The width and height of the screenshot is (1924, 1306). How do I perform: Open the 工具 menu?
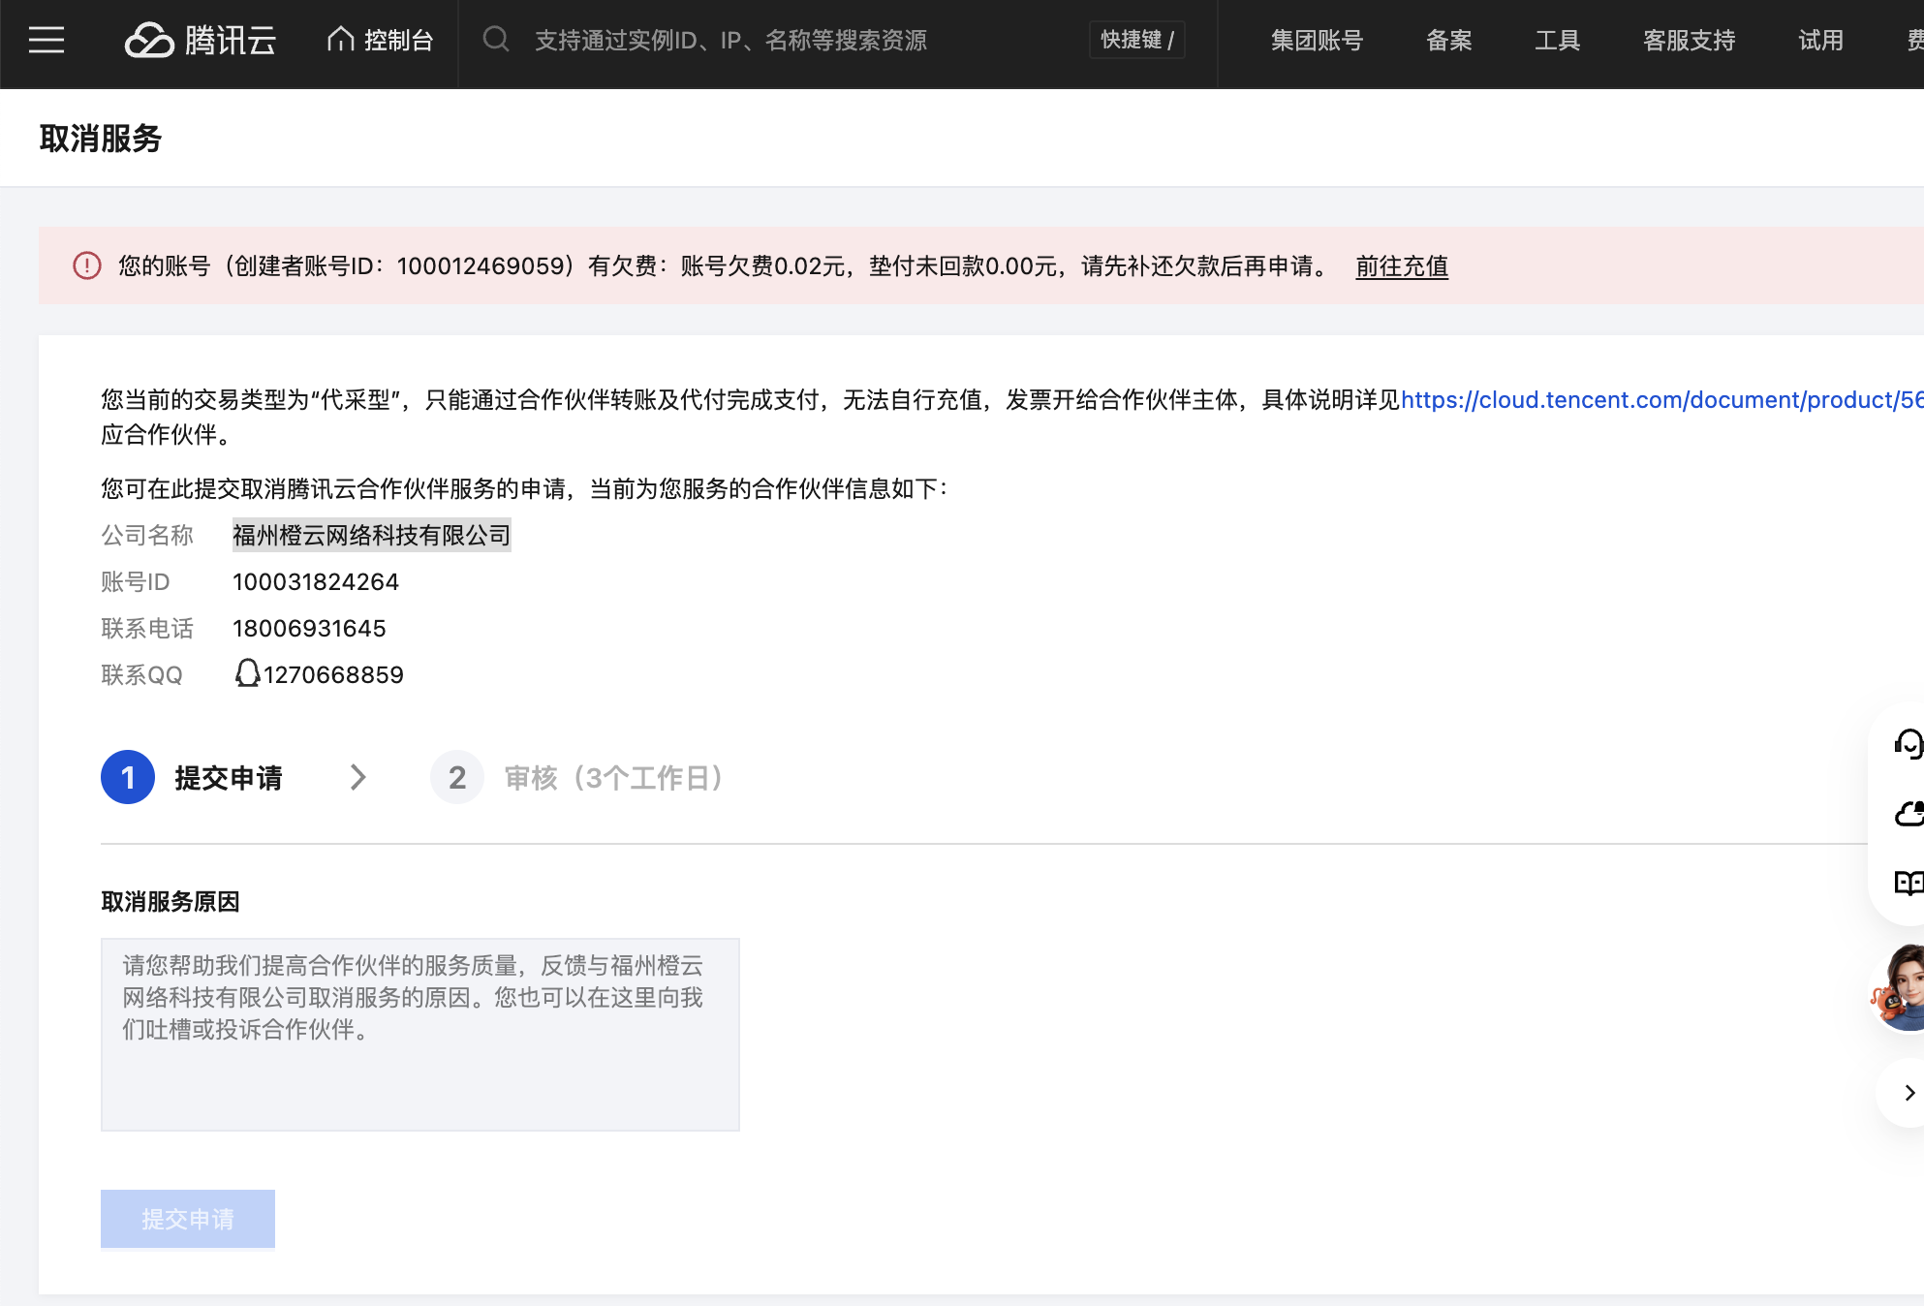click(x=1558, y=40)
